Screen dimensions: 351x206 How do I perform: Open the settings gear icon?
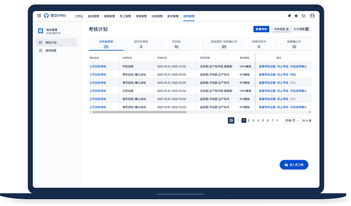pyautogui.click(x=304, y=16)
